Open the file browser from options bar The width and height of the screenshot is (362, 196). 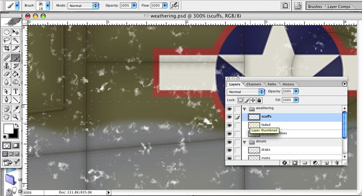pyautogui.click(x=298, y=6)
